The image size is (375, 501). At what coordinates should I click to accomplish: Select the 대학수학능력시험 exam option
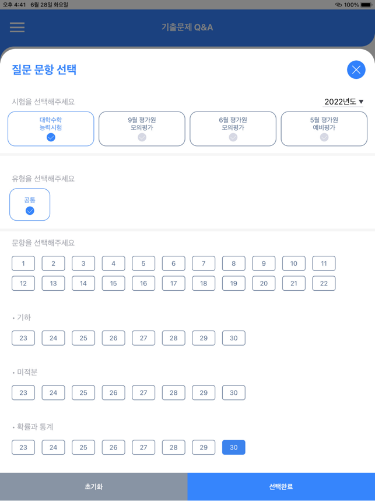coord(51,129)
